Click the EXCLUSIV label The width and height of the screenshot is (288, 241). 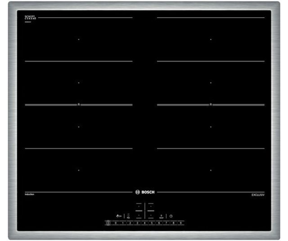[x=258, y=195]
